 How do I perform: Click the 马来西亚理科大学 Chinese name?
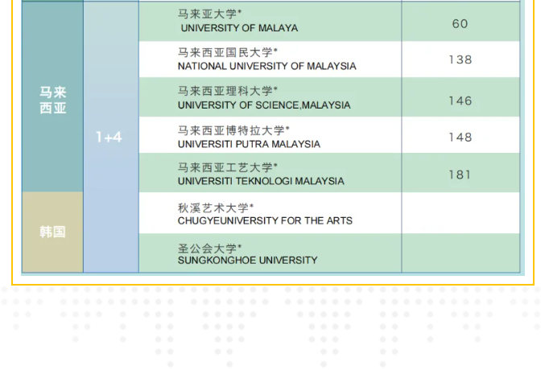click(x=228, y=91)
